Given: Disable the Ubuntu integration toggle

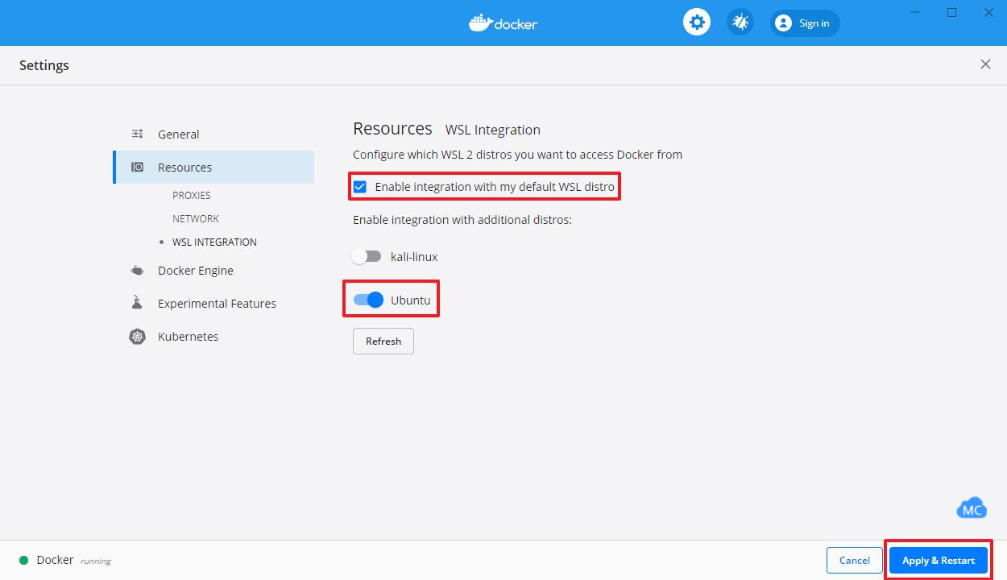Looking at the screenshot, I should (368, 300).
